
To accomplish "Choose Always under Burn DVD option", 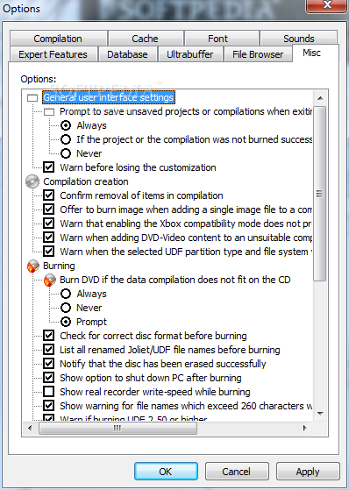I will coord(66,294).
